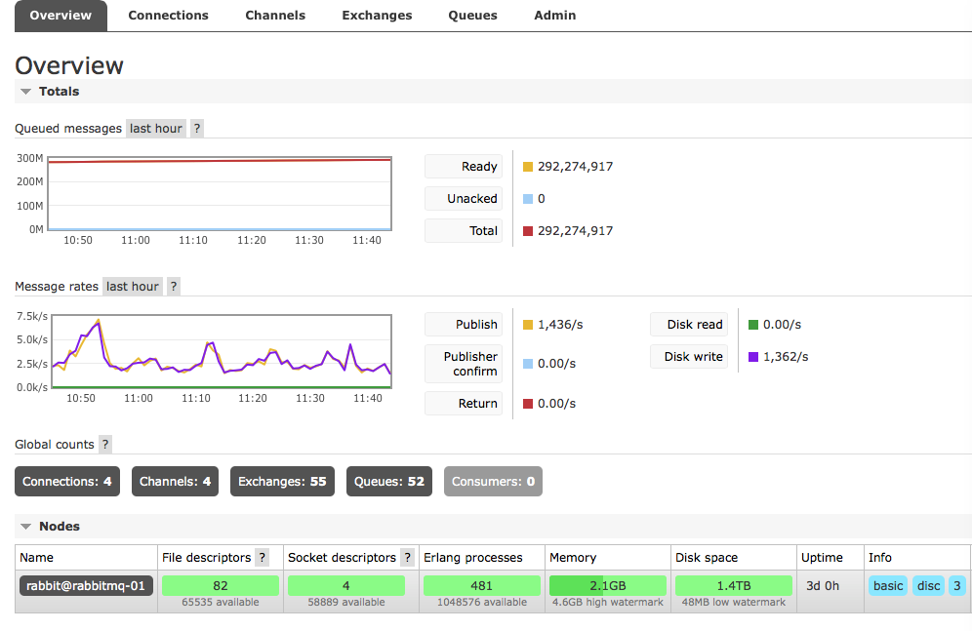Open help for Socket descriptors column

[407, 557]
